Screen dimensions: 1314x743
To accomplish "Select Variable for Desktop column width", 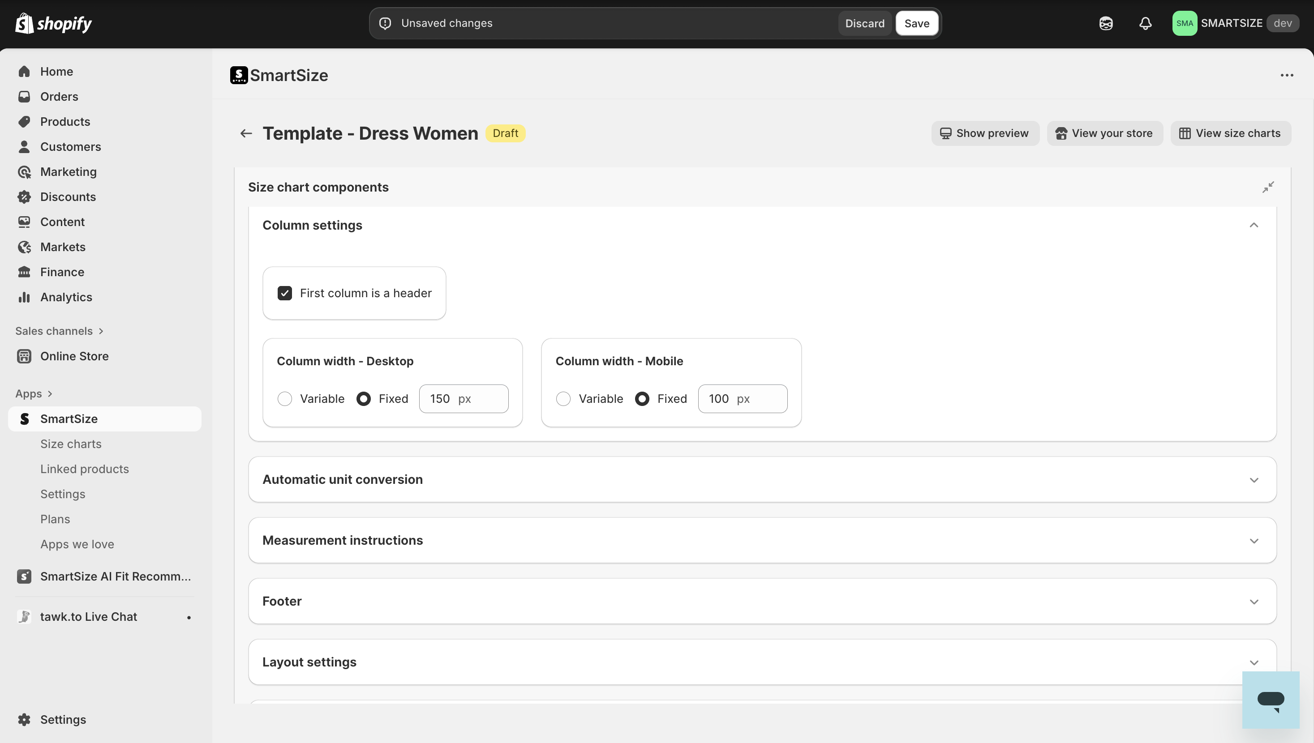I will point(285,398).
